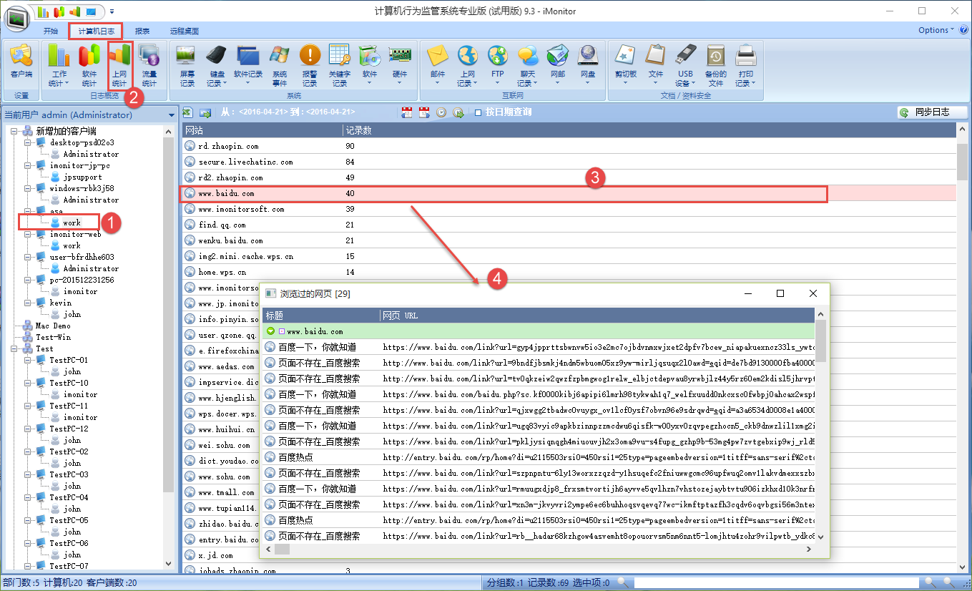
Task: Switch to the 计算机日志 tab
Action: (x=96, y=31)
